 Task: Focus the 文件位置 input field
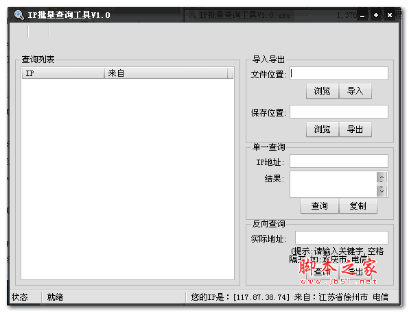click(x=339, y=73)
